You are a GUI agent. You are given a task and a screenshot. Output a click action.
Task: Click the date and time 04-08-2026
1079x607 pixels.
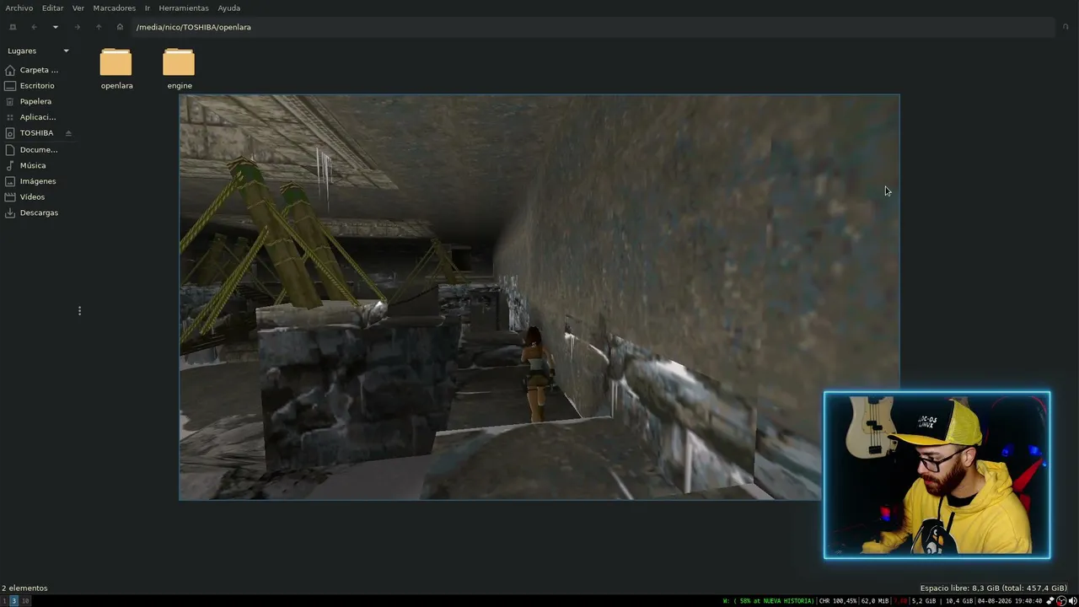1009,601
